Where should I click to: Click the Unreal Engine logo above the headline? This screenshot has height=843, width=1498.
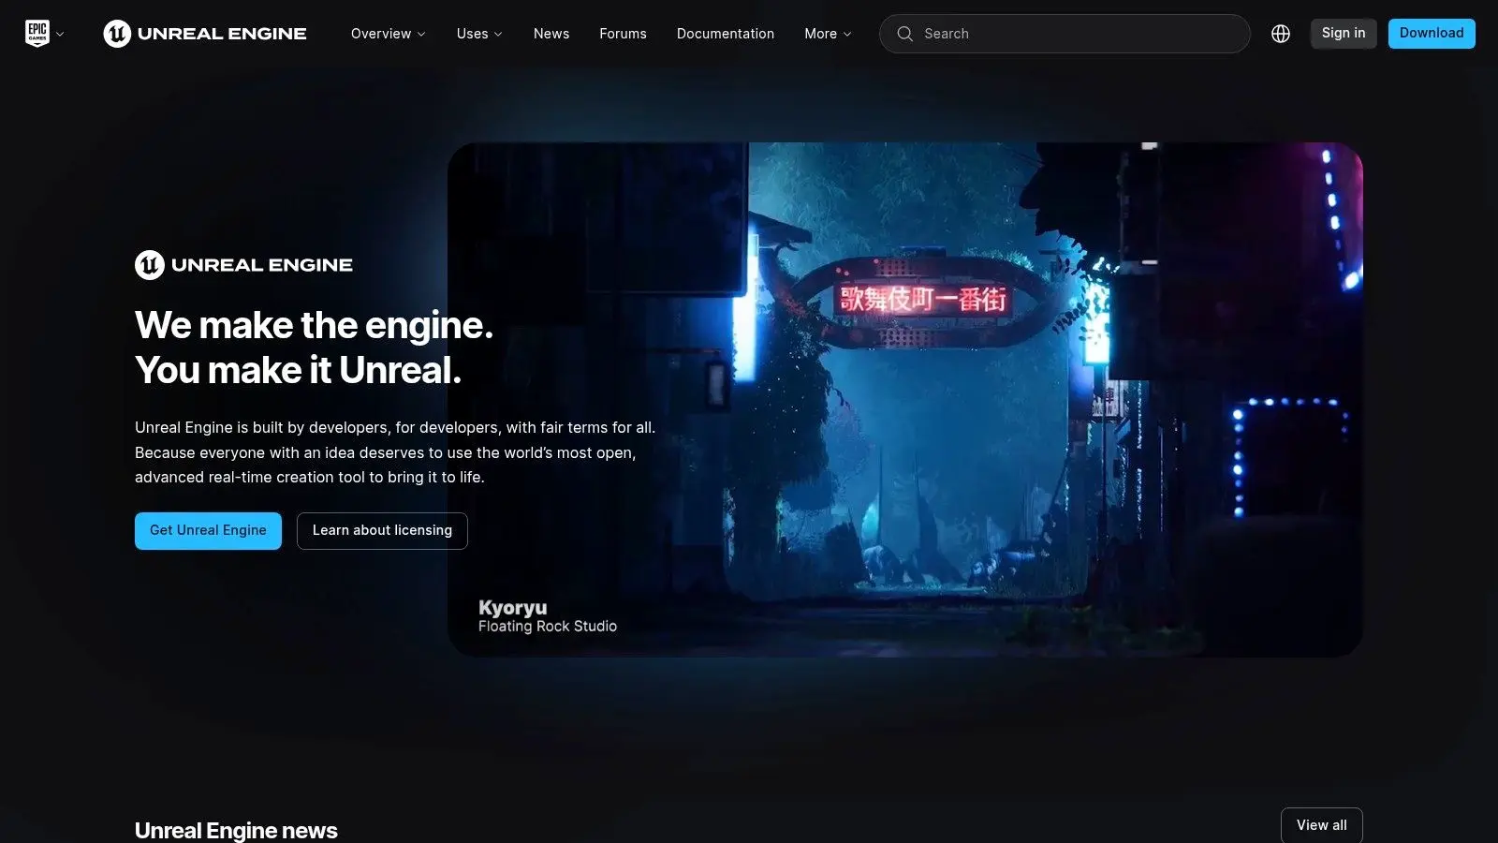[243, 265]
